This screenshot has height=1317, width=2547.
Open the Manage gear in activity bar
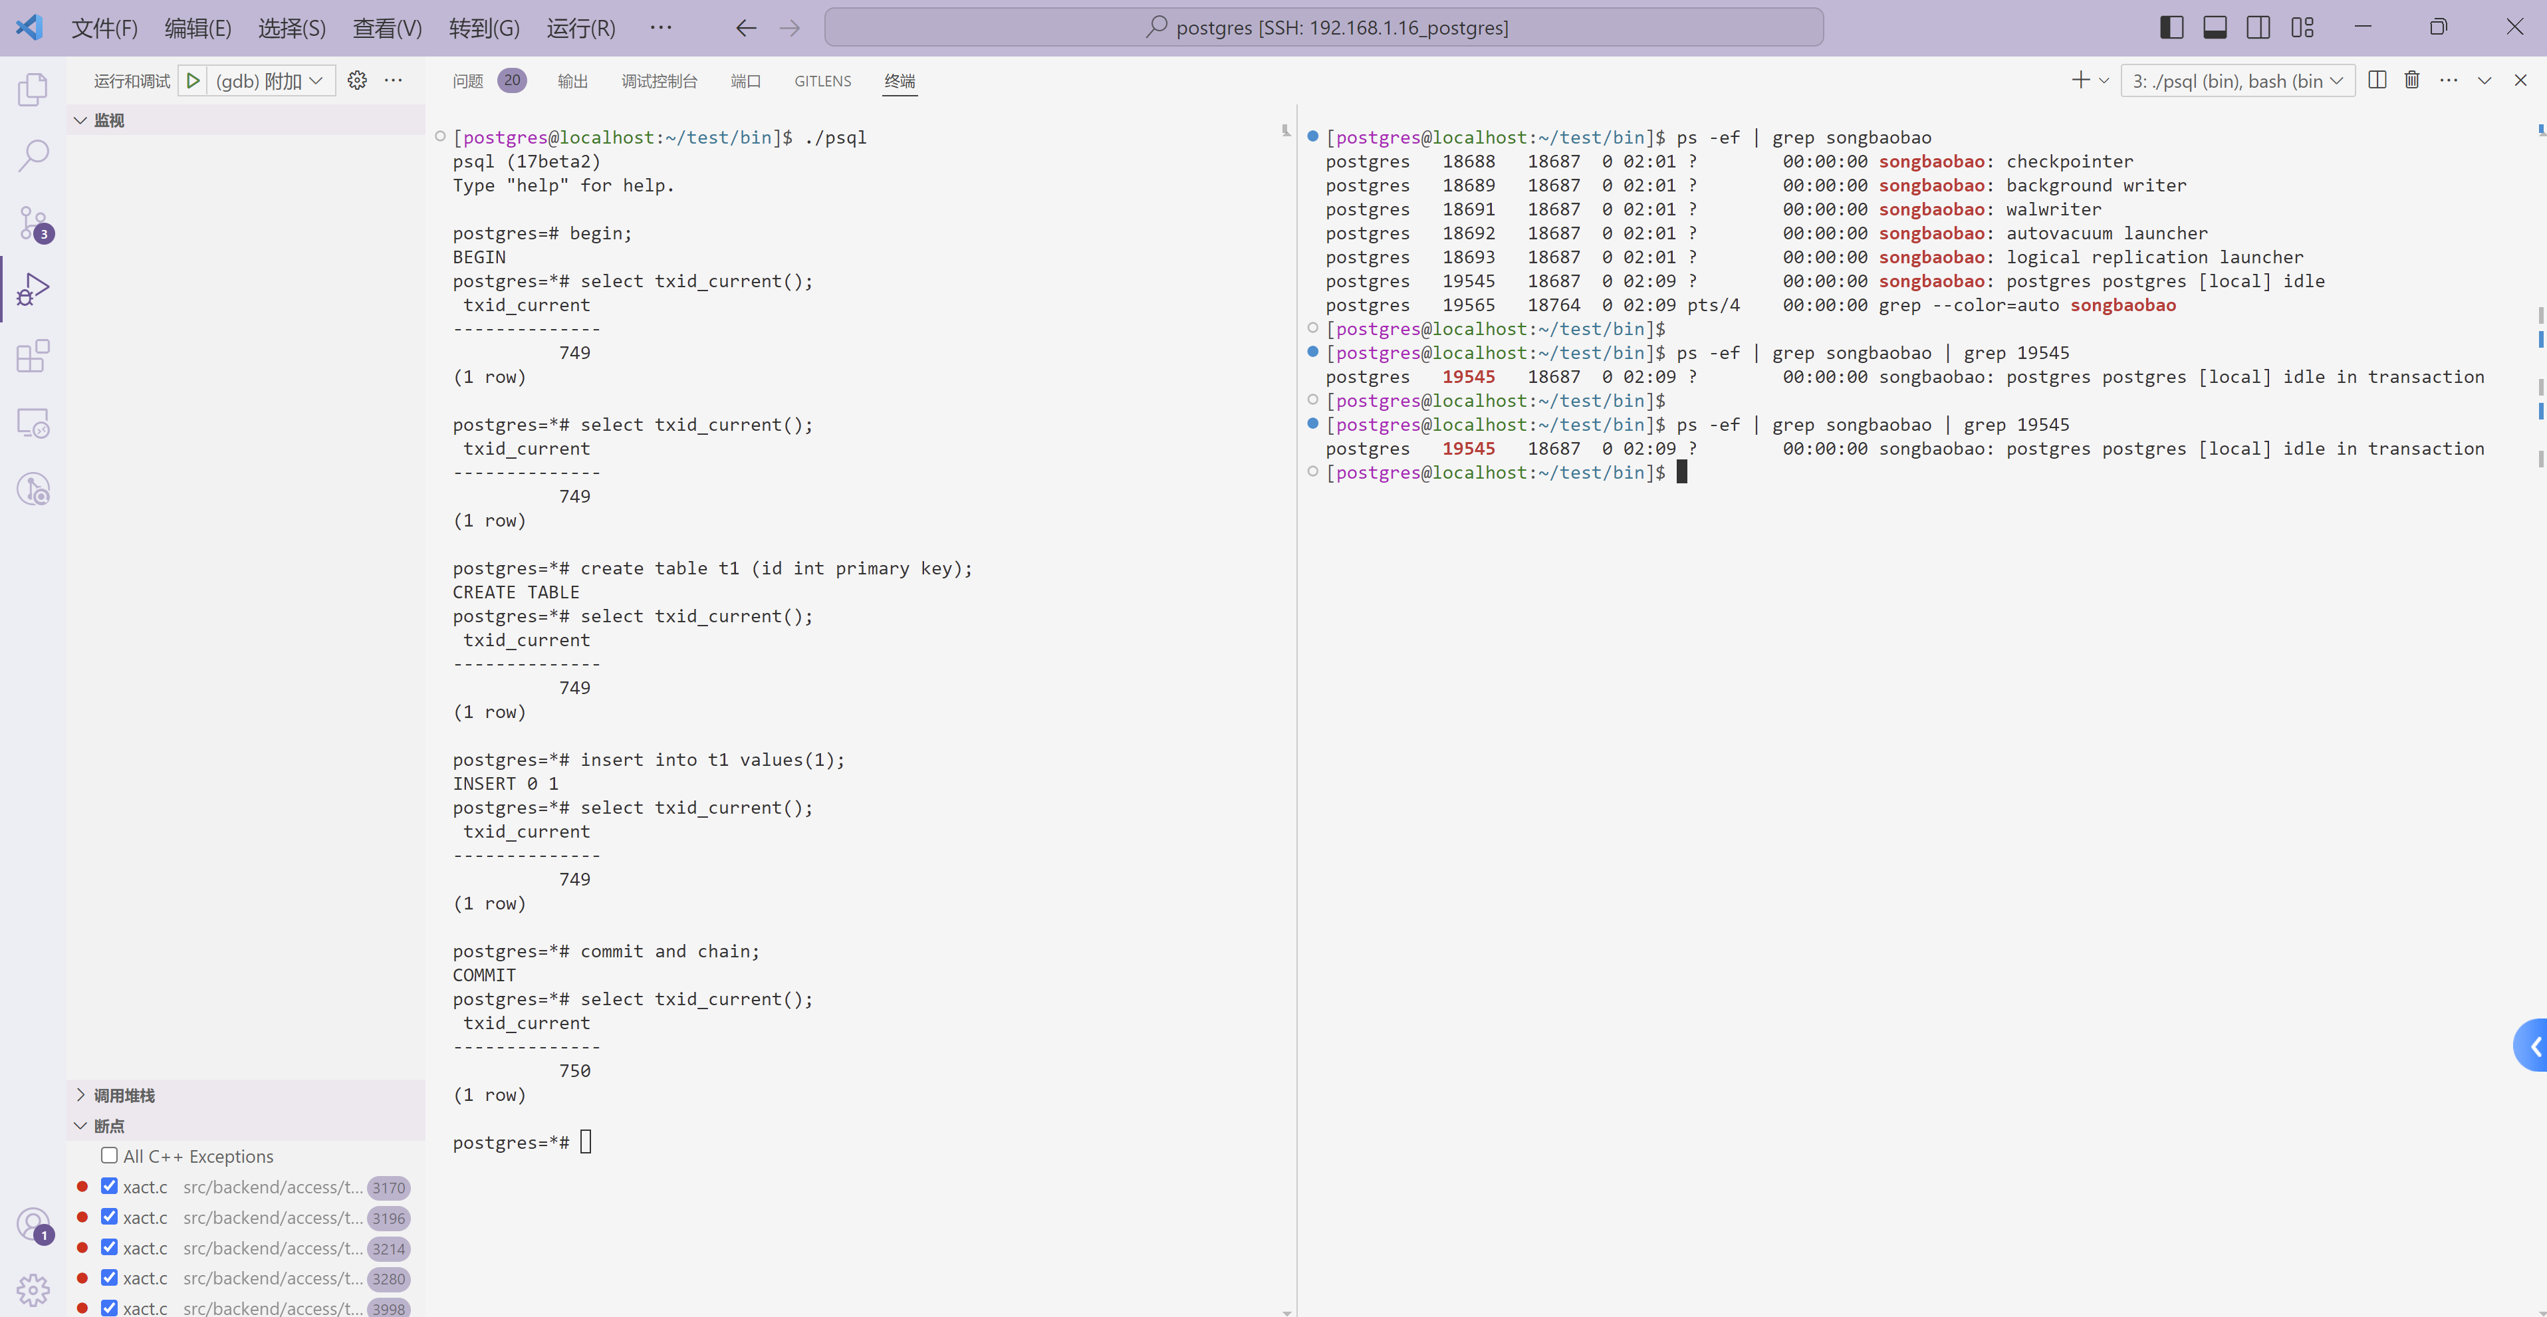33,1289
